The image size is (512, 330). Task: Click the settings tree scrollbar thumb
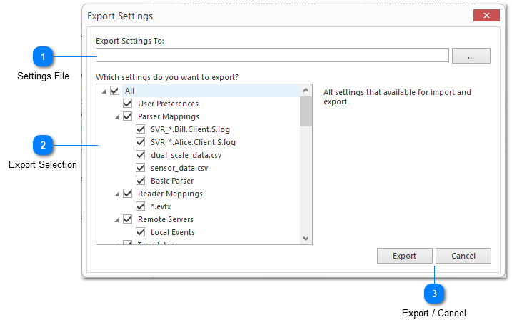(306, 111)
